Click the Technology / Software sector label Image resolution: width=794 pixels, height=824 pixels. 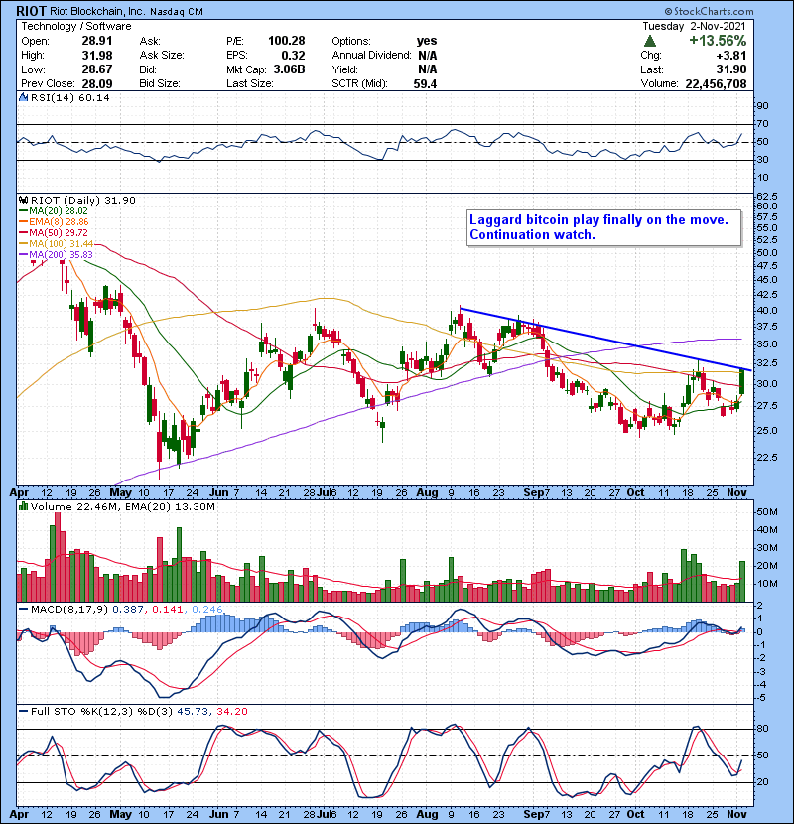point(76,26)
